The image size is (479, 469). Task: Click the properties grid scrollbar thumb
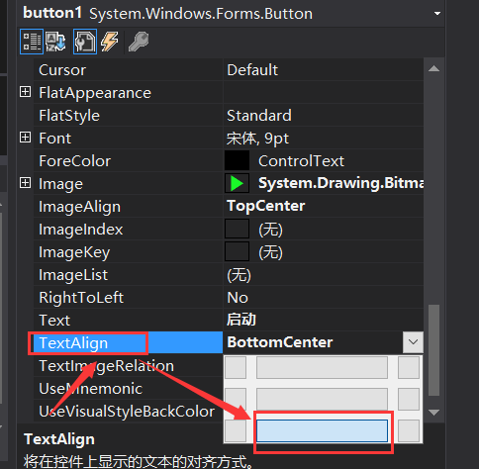[433, 350]
